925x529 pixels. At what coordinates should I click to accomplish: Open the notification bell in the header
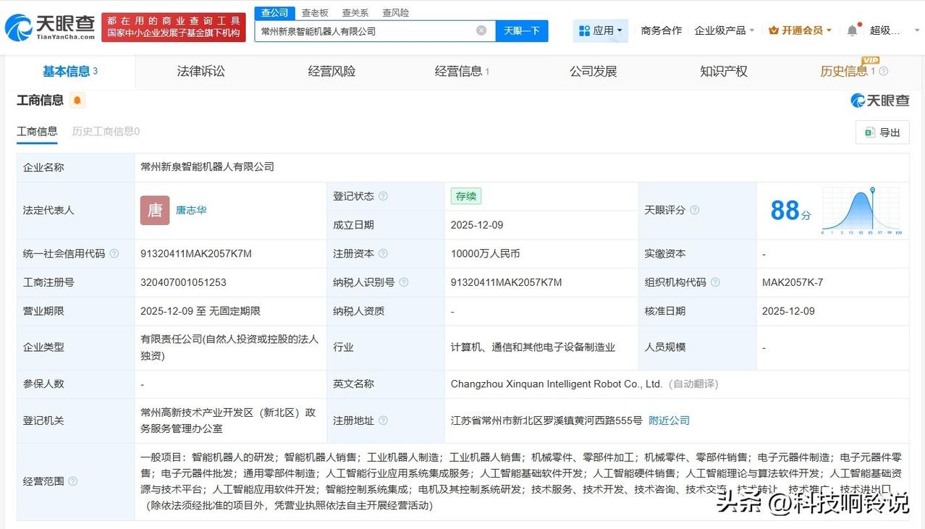[853, 30]
